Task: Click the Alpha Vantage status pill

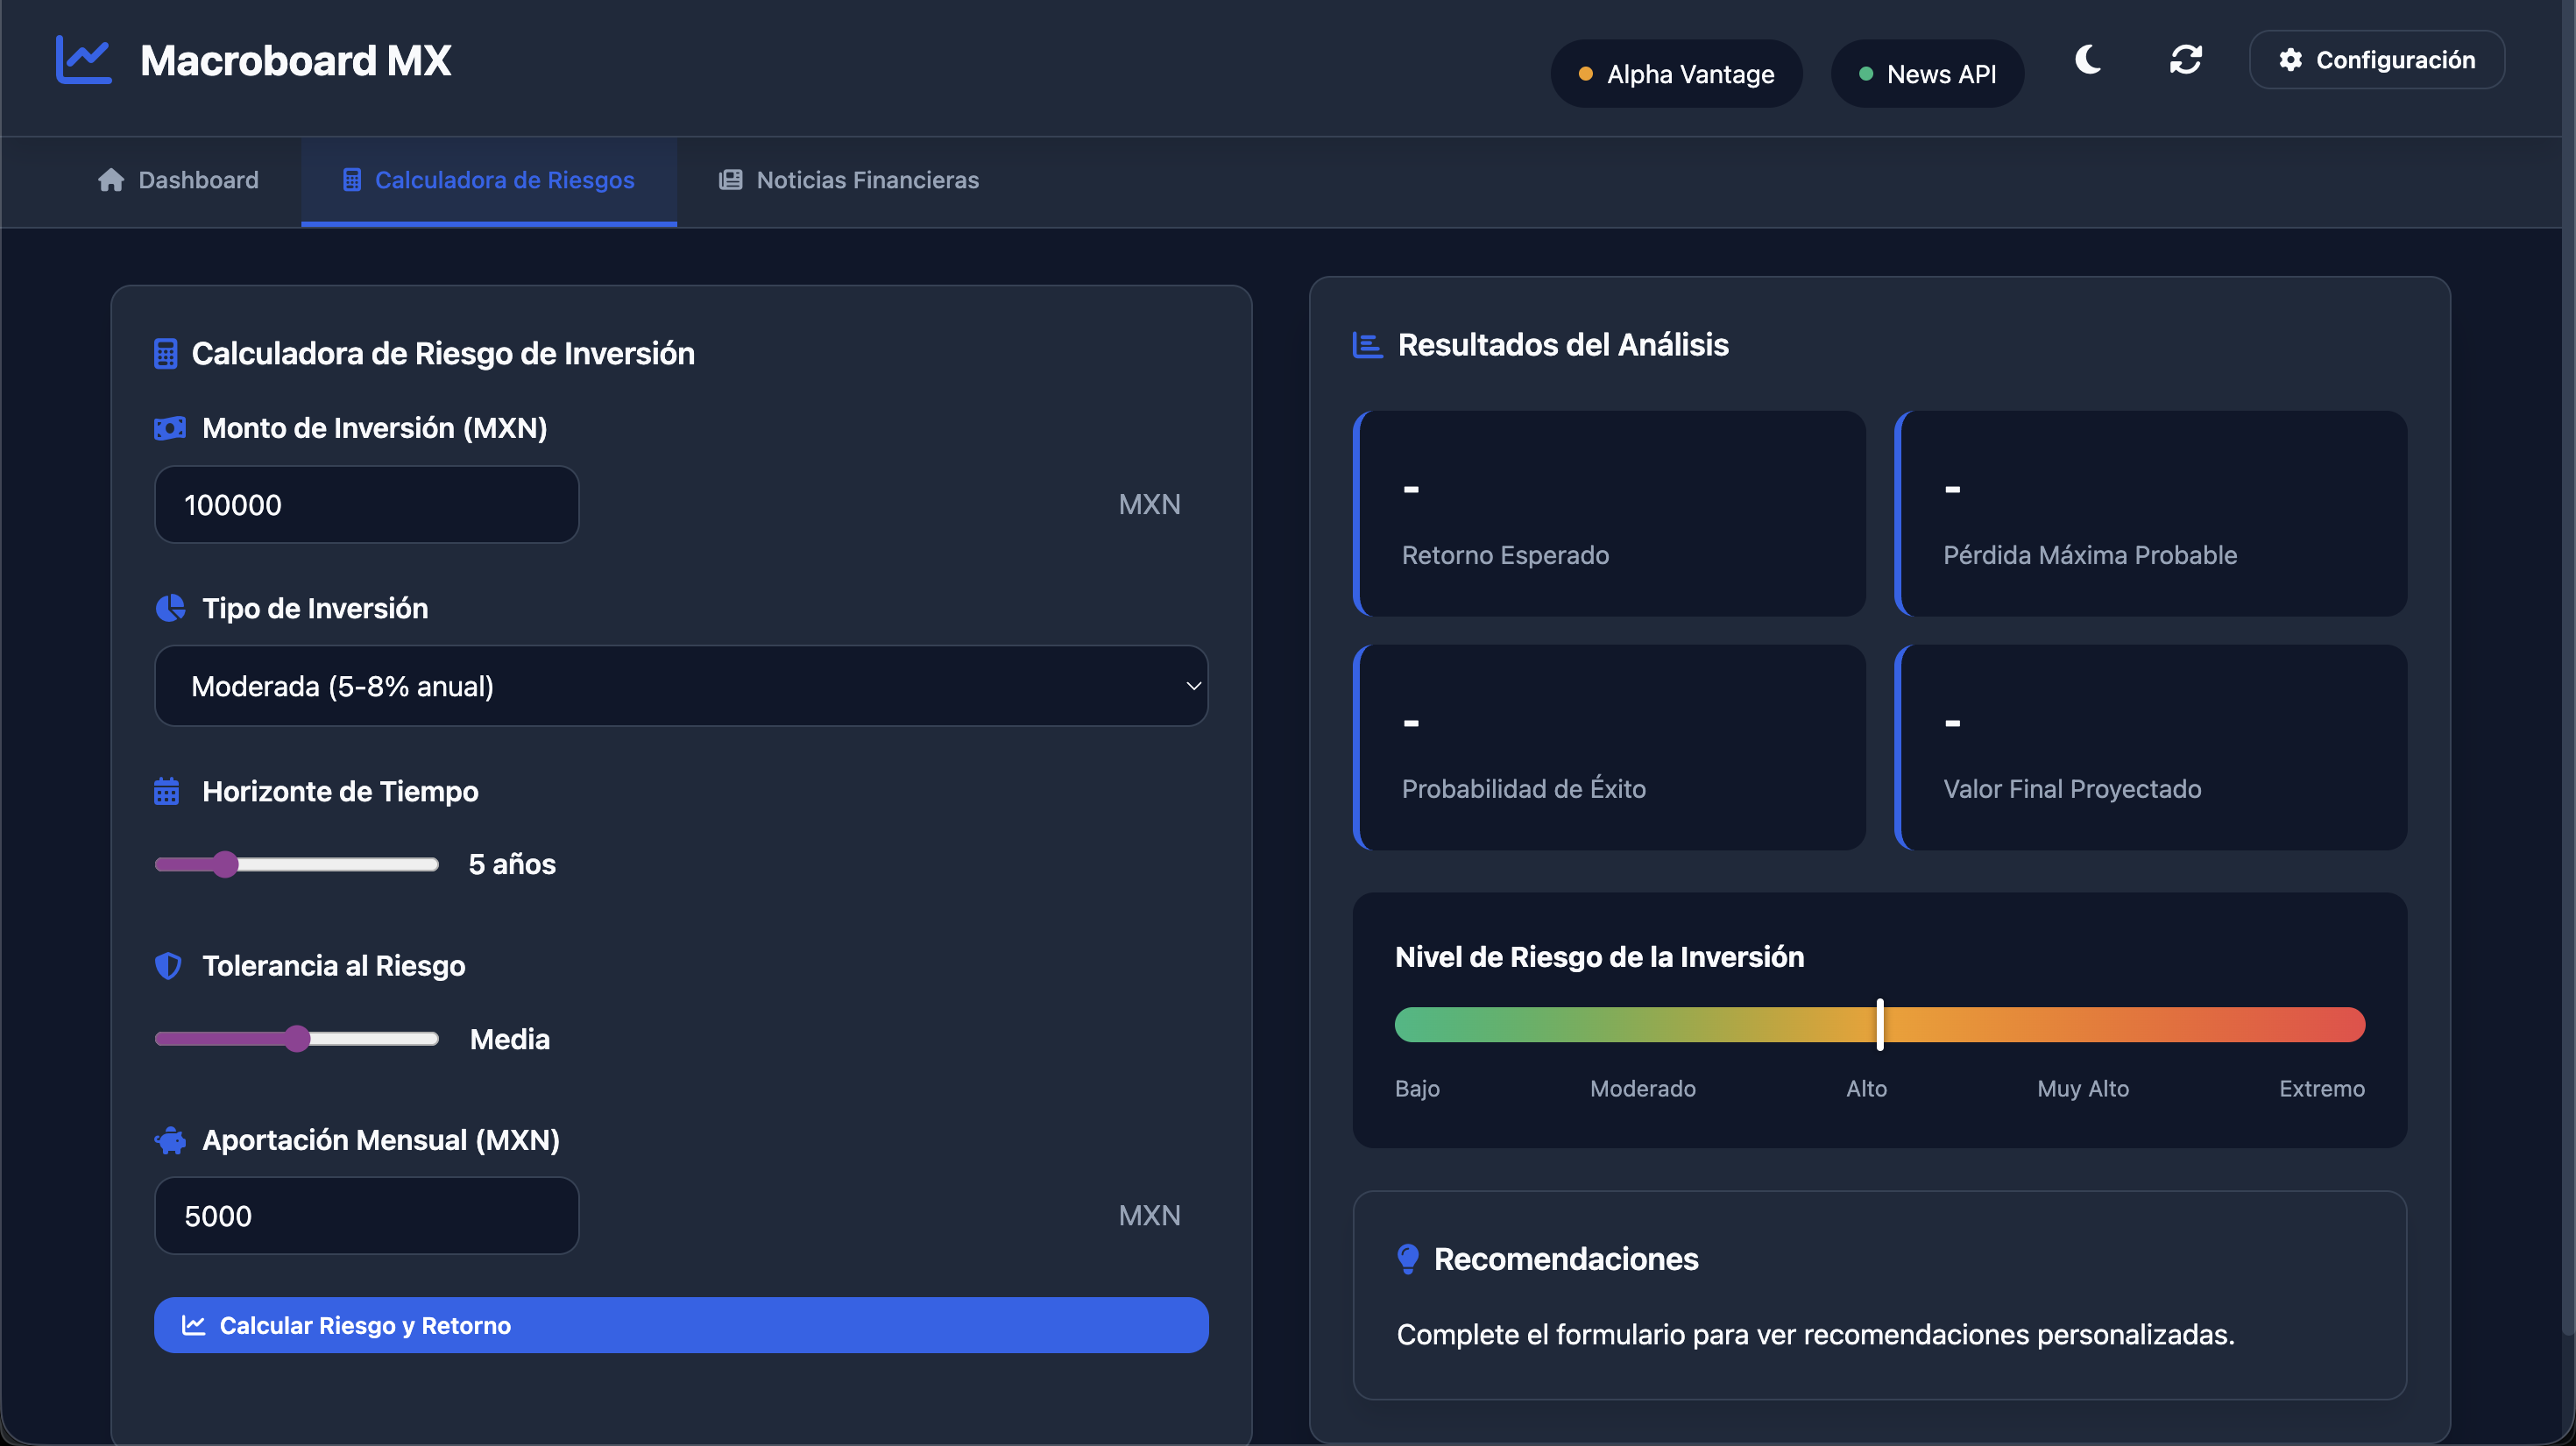Action: coord(1676,74)
